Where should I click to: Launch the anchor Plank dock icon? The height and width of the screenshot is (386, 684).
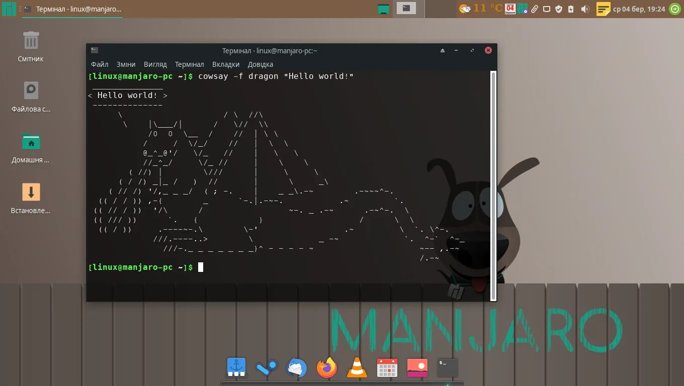tap(236, 368)
